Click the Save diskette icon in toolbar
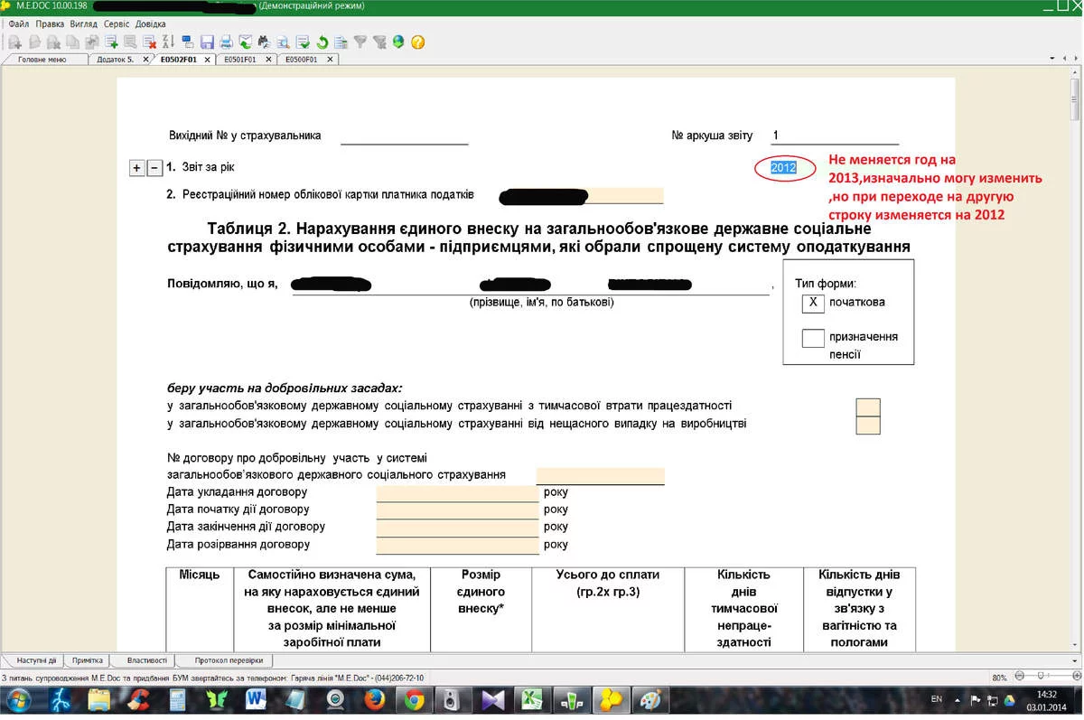This screenshot has width=1084, height=720. coord(207,42)
